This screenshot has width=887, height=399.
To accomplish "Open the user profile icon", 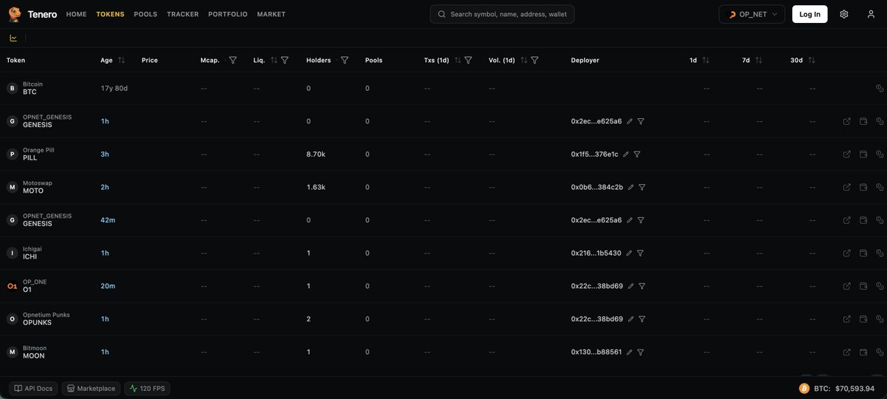I will [x=871, y=14].
